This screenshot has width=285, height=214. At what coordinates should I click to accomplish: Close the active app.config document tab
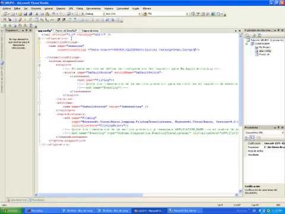pyautogui.click(x=240, y=31)
